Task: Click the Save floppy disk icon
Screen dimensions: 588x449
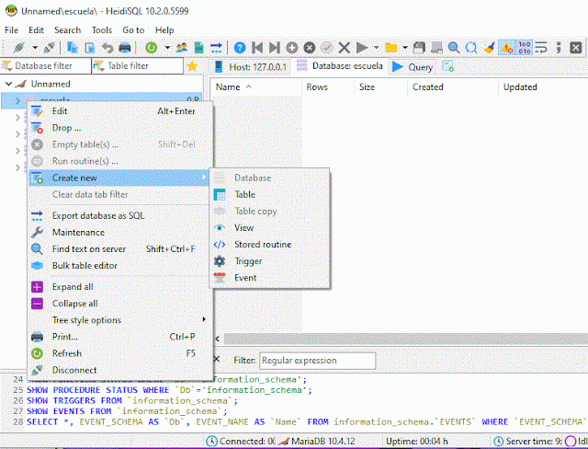Action: click(x=419, y=48)
